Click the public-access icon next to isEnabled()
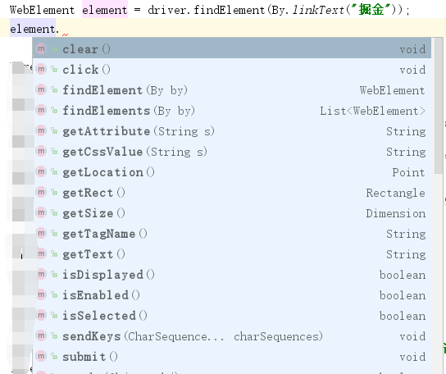This screenshot has height=374, width=446. pos(54,294)
